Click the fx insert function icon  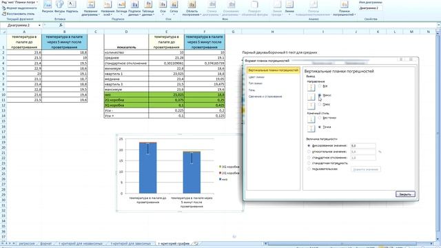(x=61, y=25)
